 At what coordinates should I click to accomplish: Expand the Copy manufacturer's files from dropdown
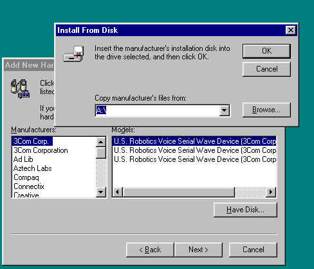click(x=224, y=110)
